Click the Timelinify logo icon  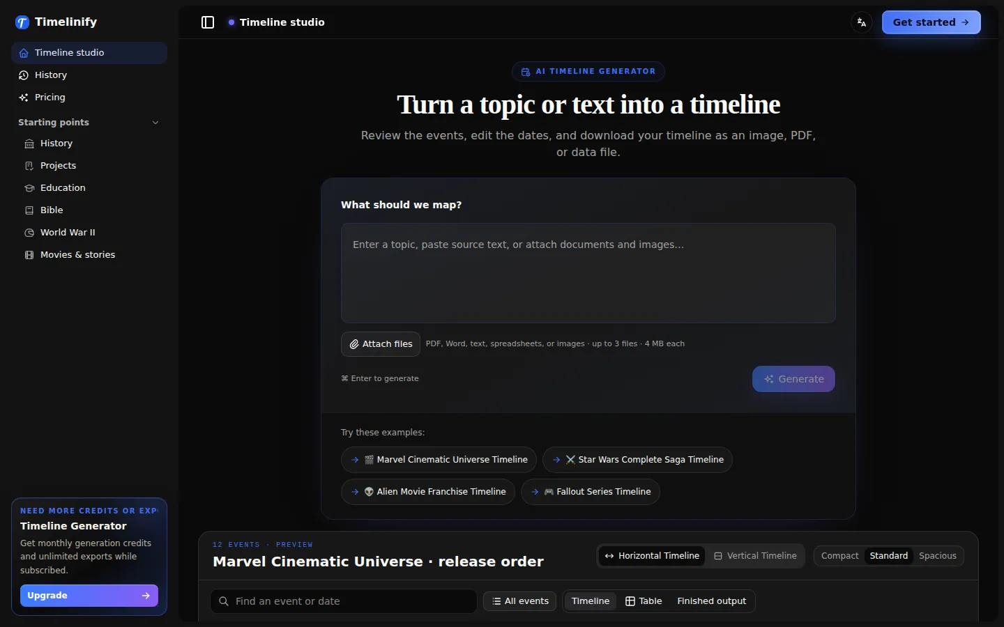[x=22, y=22]
